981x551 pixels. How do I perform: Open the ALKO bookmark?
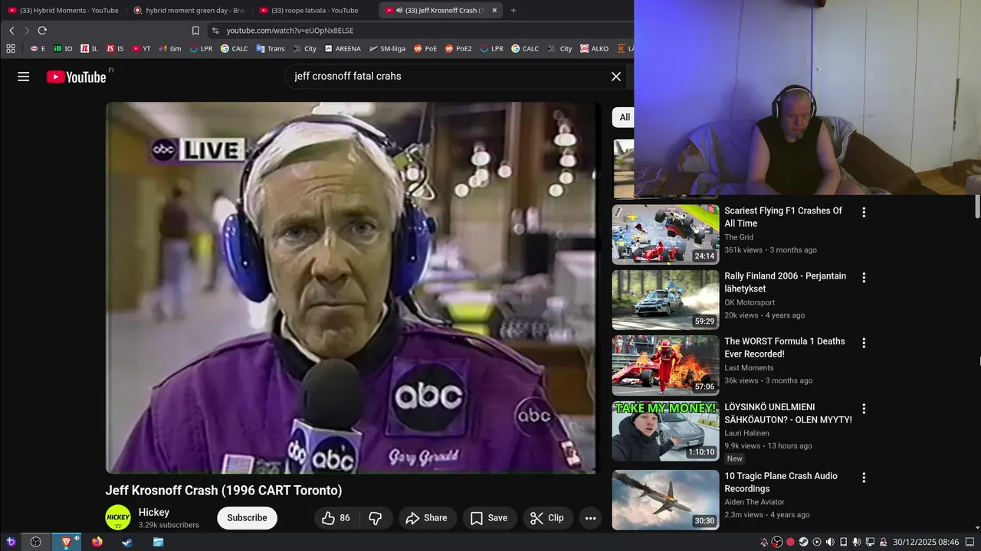[x=595, y=48]
